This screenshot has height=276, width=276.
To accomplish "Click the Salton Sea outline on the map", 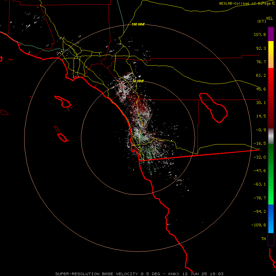I will 213,108.
